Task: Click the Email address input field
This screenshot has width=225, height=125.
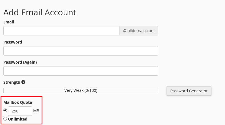Action: (61, 31)
